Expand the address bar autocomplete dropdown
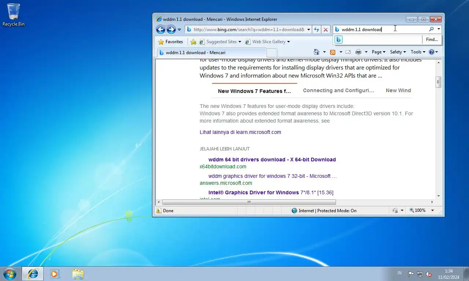 (309, 30)
